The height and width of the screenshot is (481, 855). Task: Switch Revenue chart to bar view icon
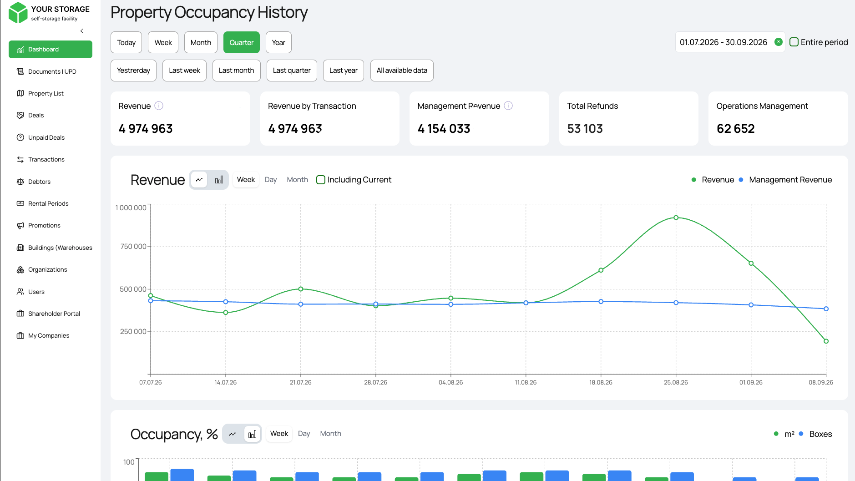pos(219,180)
